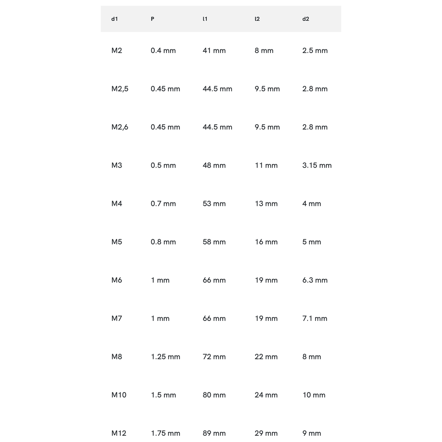Click the 13 mm value in M4 row
Image resolution: width=442 pixels, height=442 pixels.
[x=266, y=204]
